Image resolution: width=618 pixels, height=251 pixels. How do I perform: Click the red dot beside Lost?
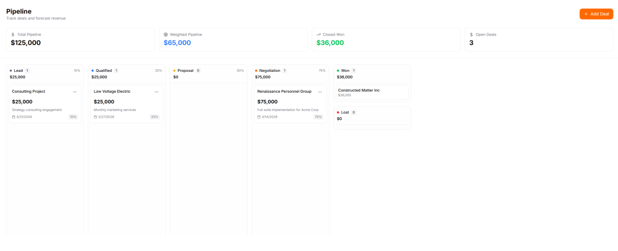tap(338, 112)
